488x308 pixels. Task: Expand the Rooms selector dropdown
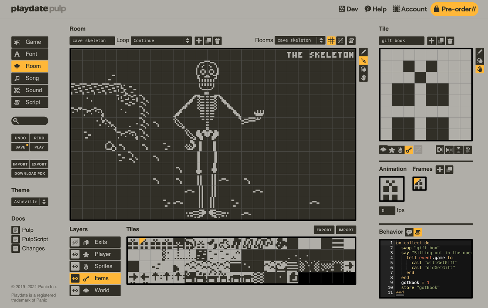tap(300, 40)
